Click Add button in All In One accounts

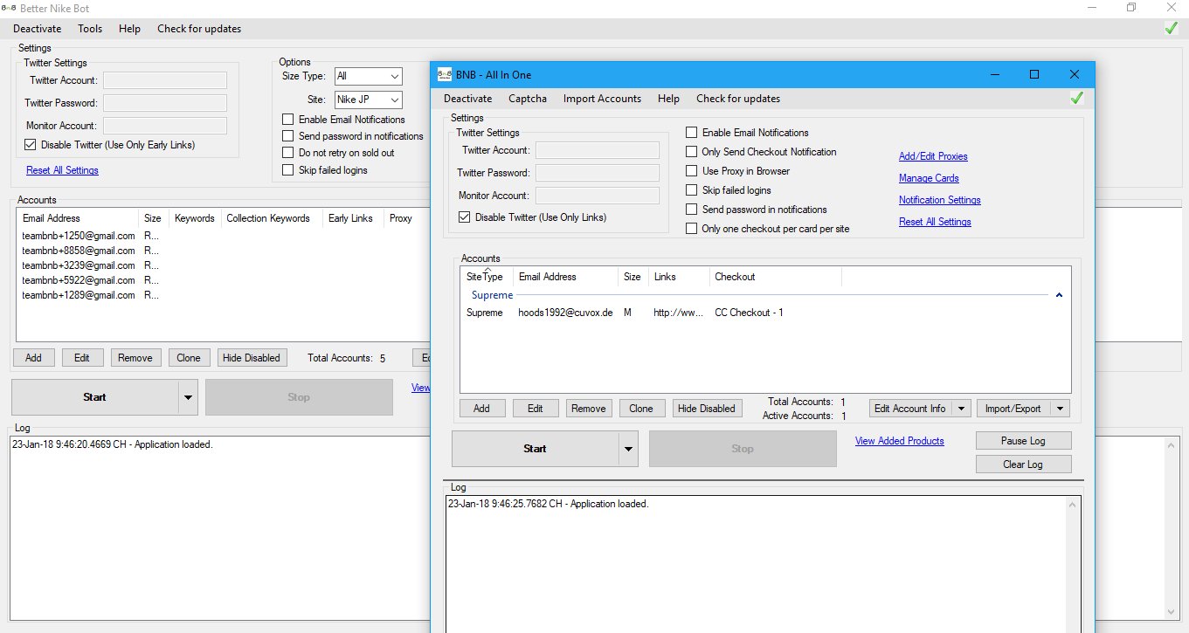(x=481, y=409)
